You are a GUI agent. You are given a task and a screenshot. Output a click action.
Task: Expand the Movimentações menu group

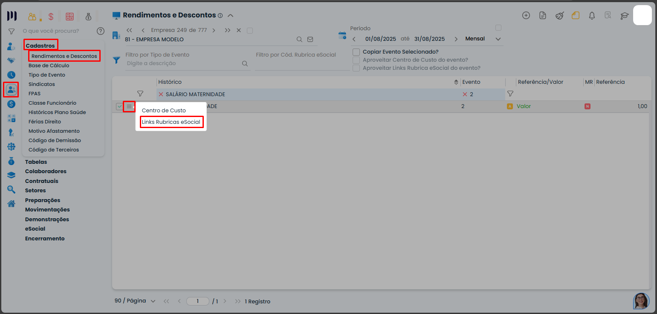[47, 209]
